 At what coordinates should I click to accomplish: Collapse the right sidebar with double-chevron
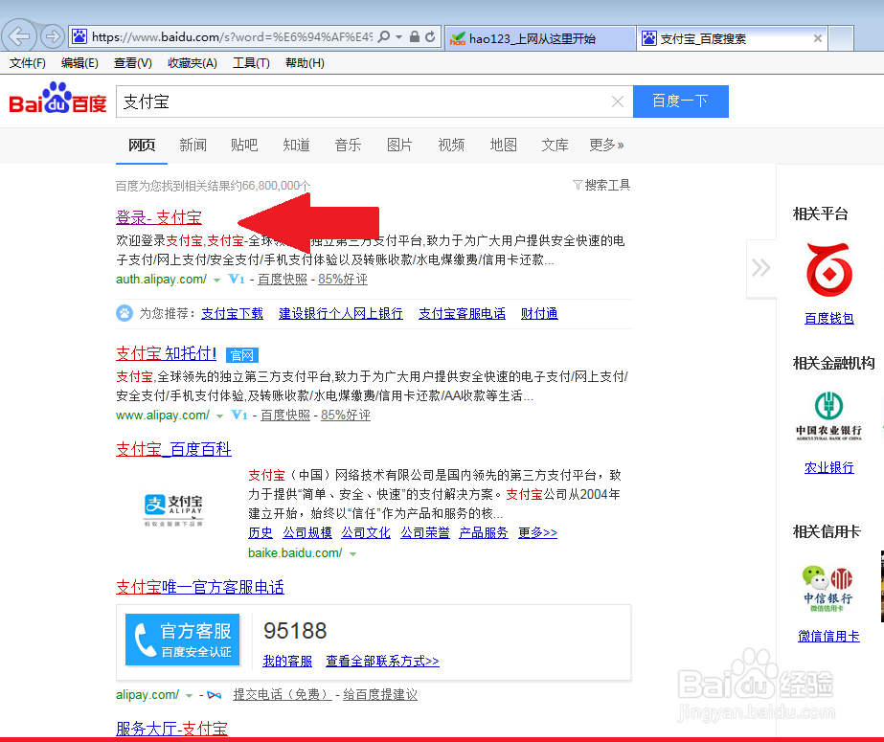[x=760, y=268]
